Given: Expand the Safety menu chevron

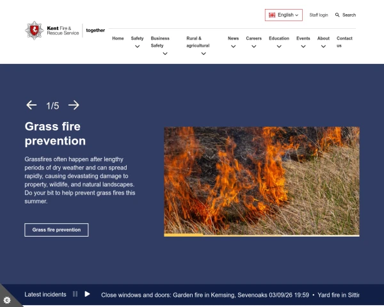Looking at the screenshot, I should pos(138,47).
